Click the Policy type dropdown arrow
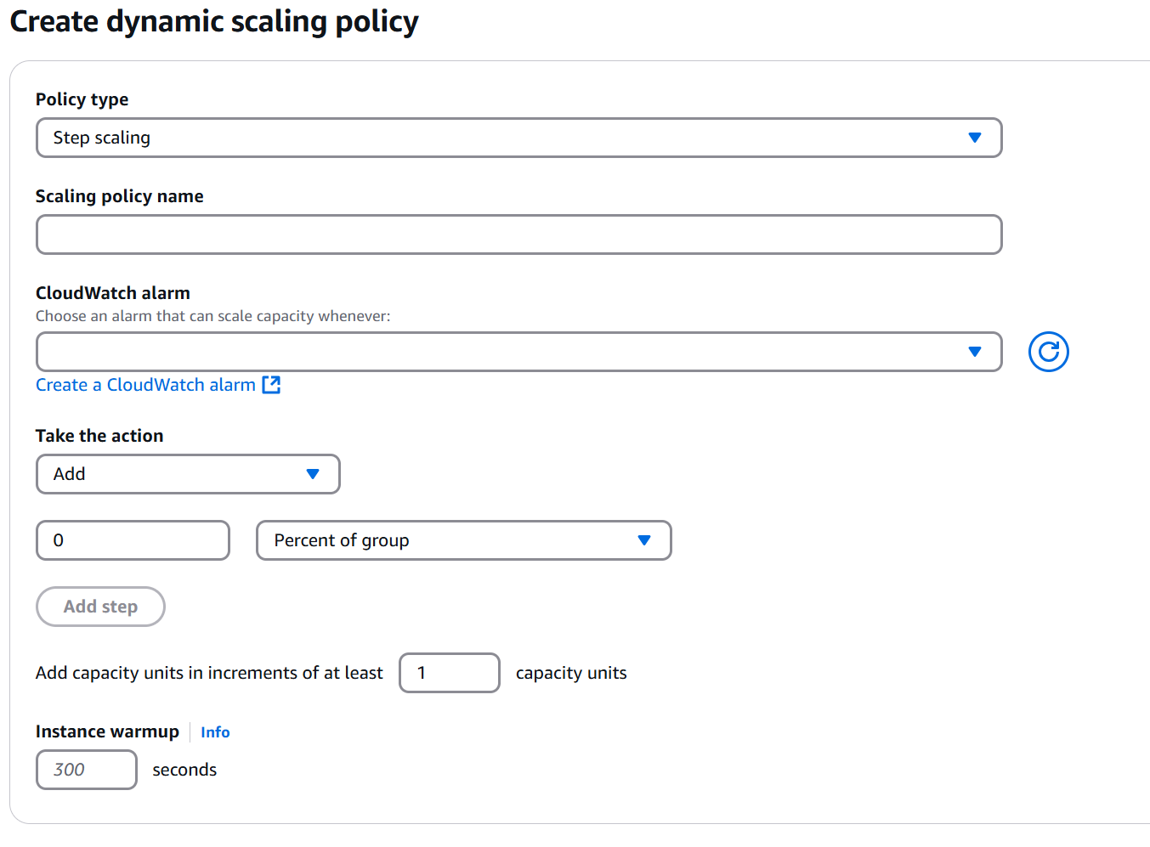 pos(974,138)
